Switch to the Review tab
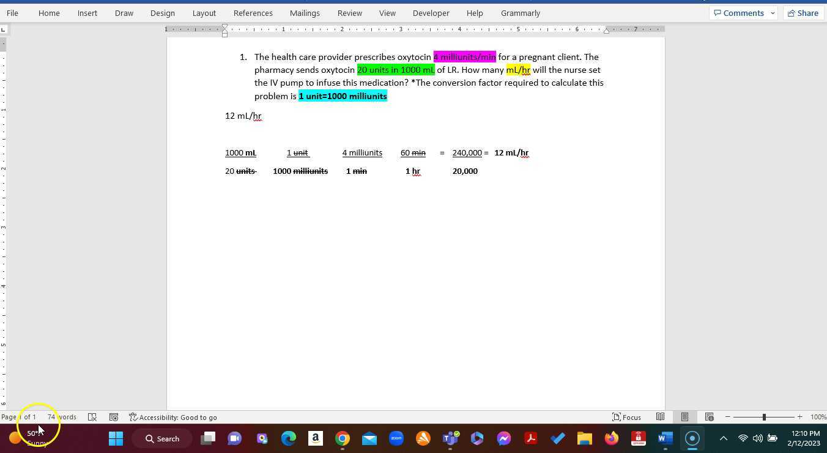 [x=349, y=13]
